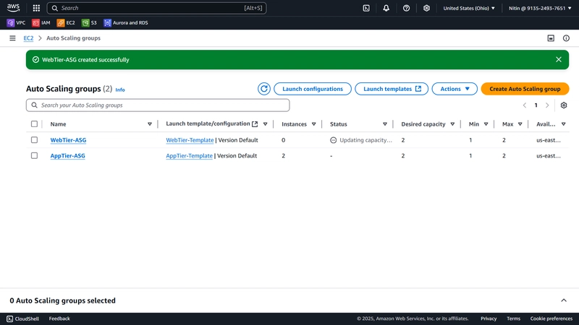
Task: Click Create Auto Scaling group button
Action: [525, 89]
